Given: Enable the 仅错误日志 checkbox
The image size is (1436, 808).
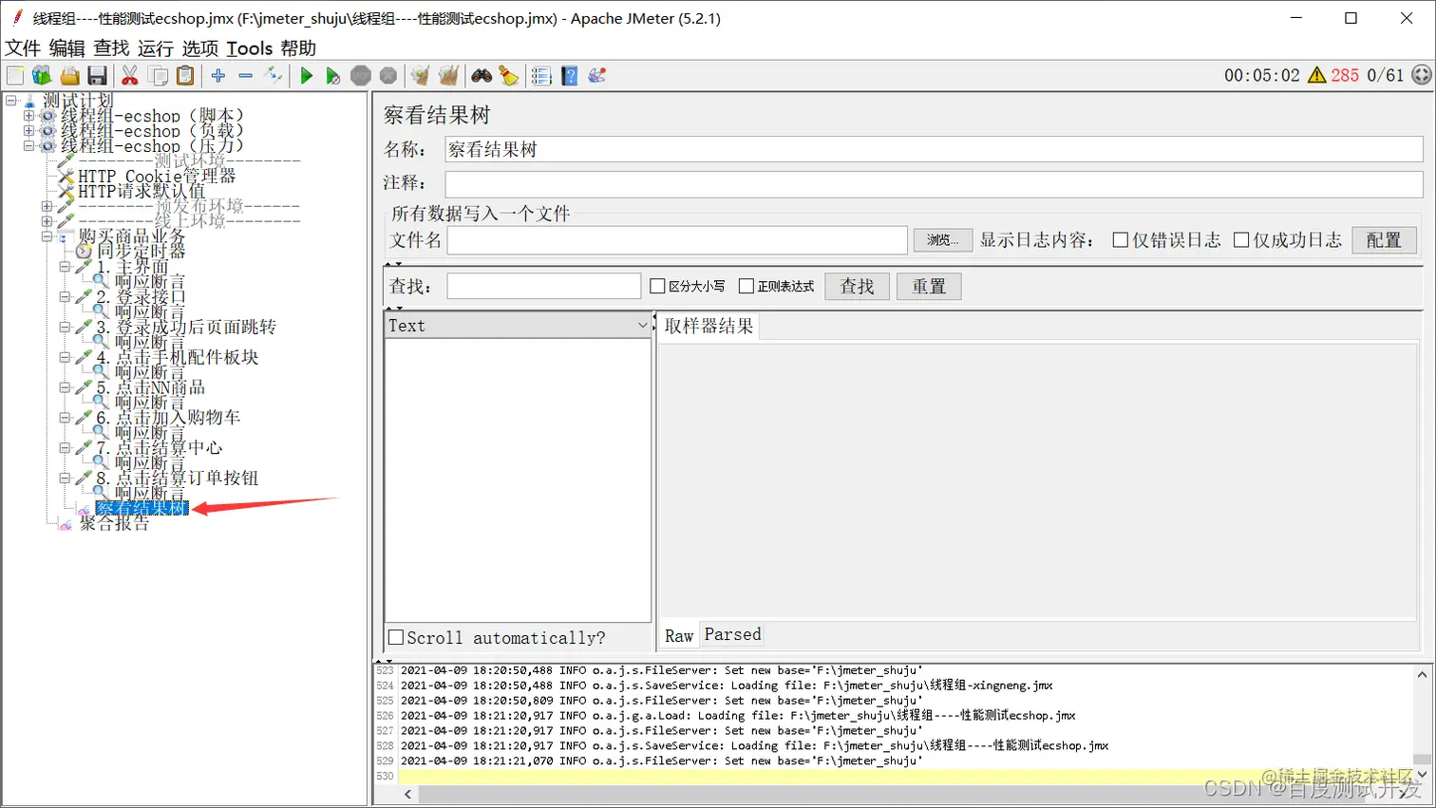Looking at the screenshot, I should [1121, 240].
